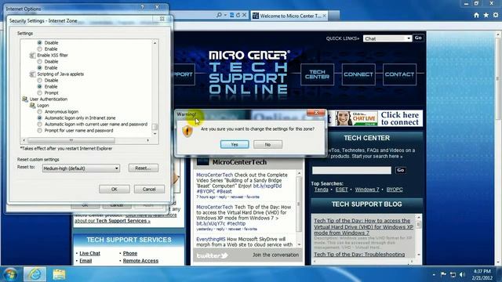Click the Logon tree item icon
Viewport: 502px width, 282px height.
click(32, 105)
